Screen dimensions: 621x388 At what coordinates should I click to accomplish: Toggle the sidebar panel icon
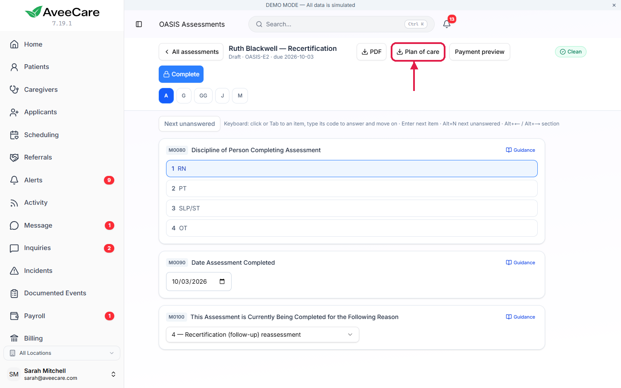pyautogui.click(x=139, y=24)
